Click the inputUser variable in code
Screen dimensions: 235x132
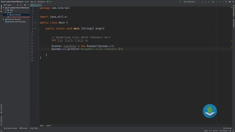pyautogui.click(x=70, y=46)
